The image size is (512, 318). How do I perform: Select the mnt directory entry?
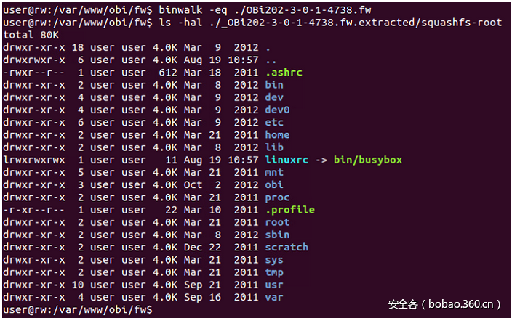point(274,172)
